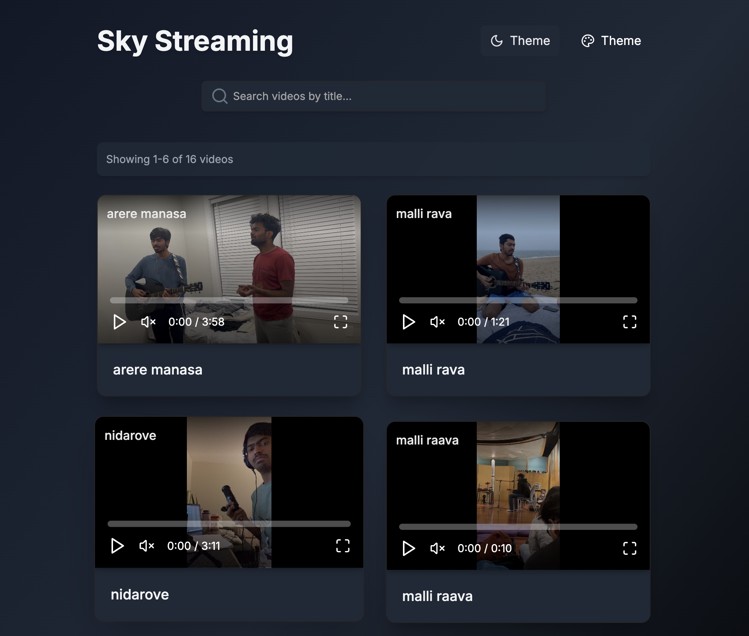Click the "nidarove" title below its player
The height and width of the screenshot is (636, 749).
tap(140, 594)
